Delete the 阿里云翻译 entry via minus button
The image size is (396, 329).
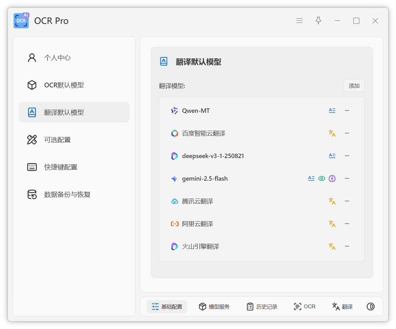347,224
